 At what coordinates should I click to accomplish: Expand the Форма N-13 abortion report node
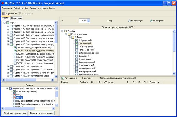click(x=8, y=66)
